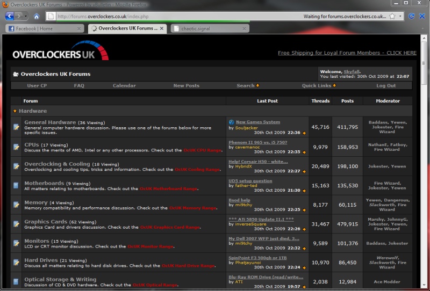Open the FAQ navbar item
The height and width of the screenshot is (291, 430).
[79, 85]
